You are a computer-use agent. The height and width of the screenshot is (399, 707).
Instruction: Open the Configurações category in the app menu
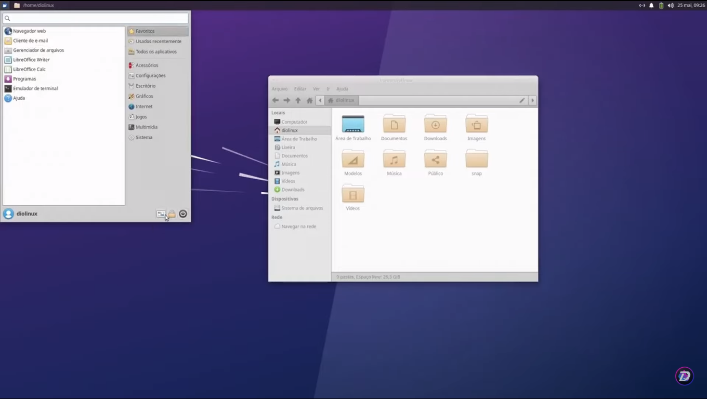coord(150,75)
